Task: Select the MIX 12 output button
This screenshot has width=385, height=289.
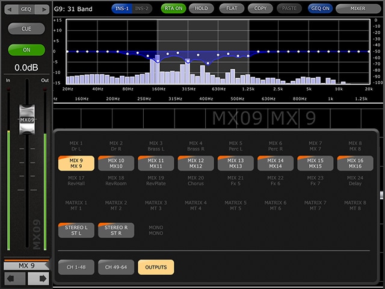Action: 196,163
